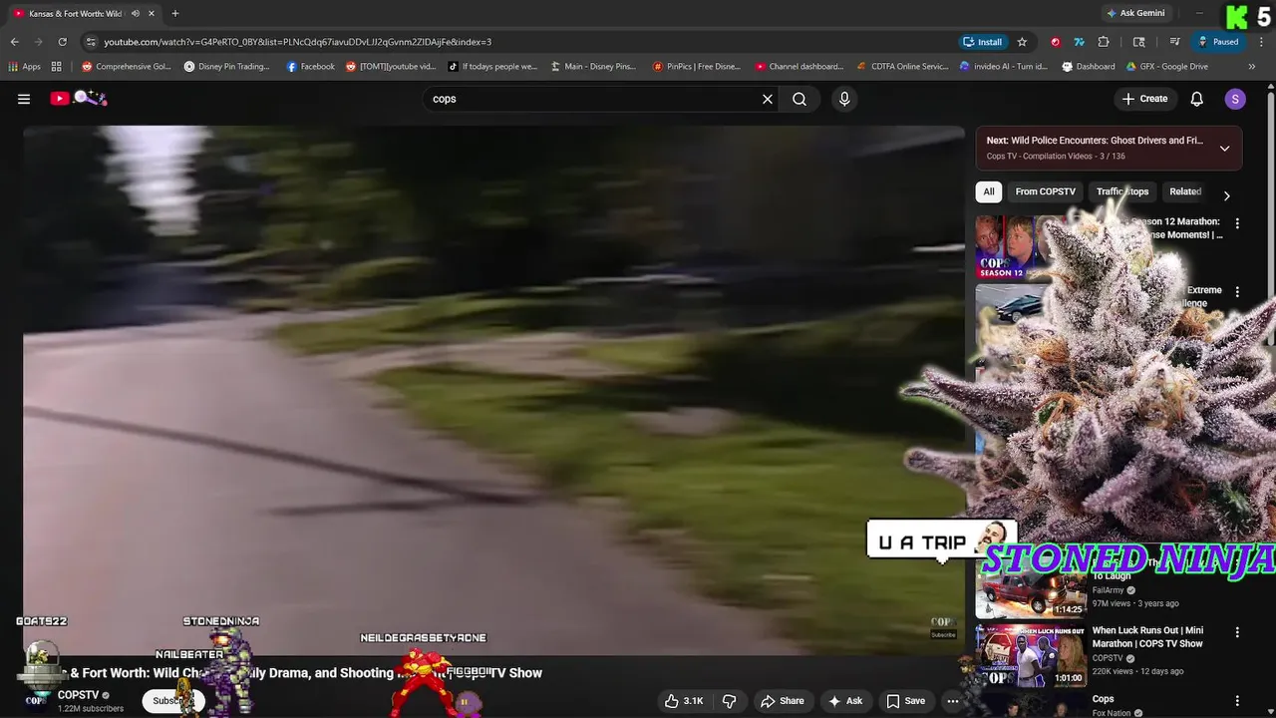Reload the current page
This screenshot has height=718, width=1276.
[x=62, y=42]
